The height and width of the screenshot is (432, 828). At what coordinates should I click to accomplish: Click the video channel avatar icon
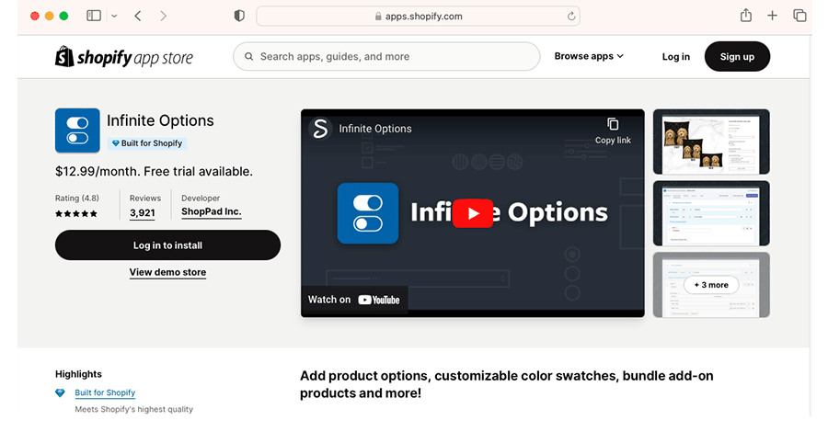click(320, 129)
